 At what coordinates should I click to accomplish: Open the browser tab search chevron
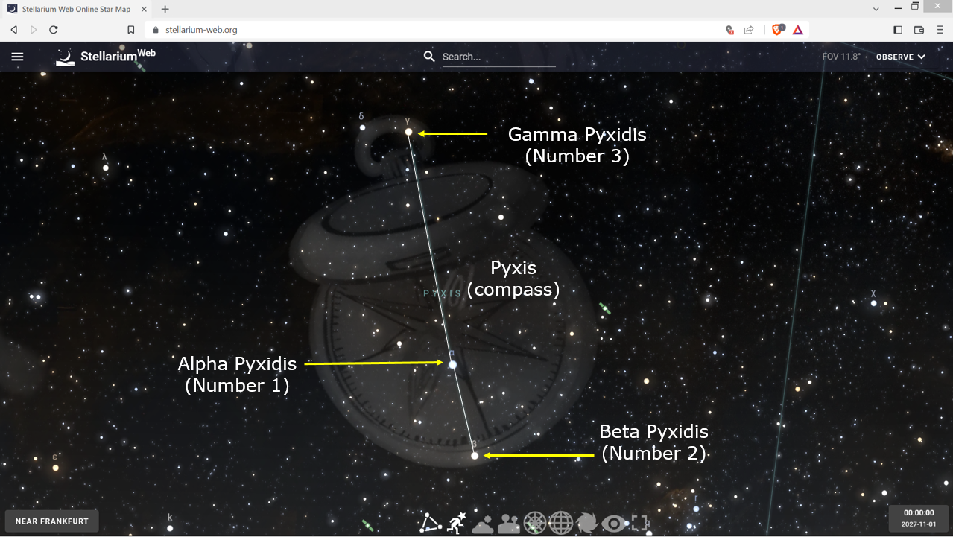click(876, 9)
